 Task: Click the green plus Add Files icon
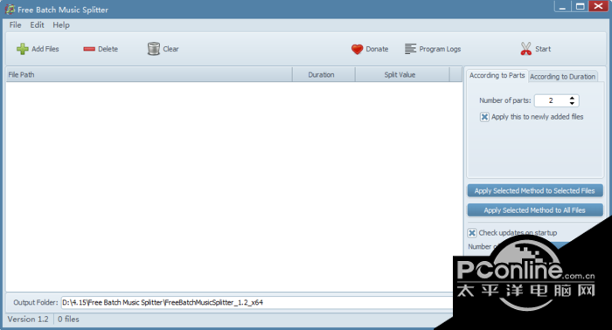tap(22, 49)
